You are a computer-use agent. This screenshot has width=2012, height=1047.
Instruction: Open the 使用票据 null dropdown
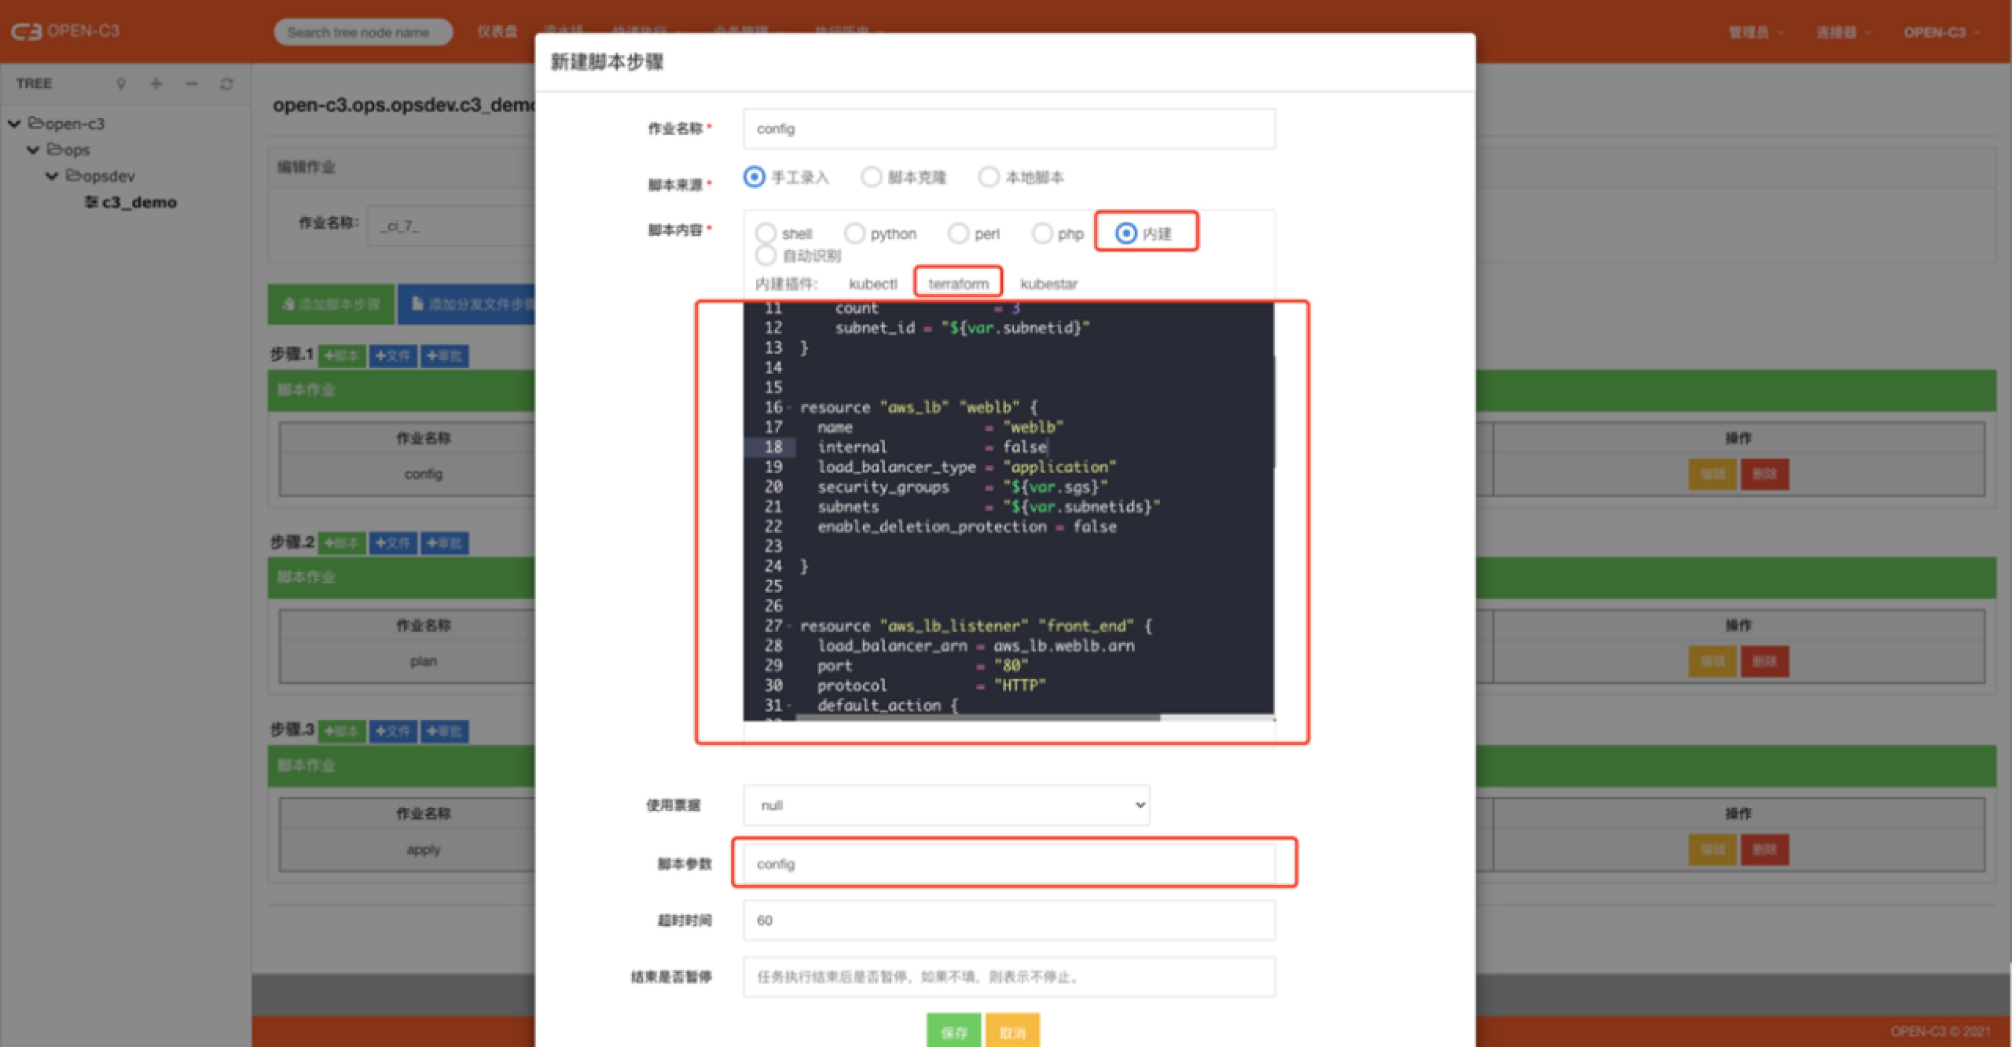tap(946, 805)
